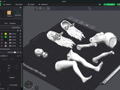Open the arrow left of Slice plate

pos(105,4)
